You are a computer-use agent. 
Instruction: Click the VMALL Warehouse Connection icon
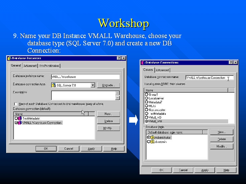[x=20, y=123]
